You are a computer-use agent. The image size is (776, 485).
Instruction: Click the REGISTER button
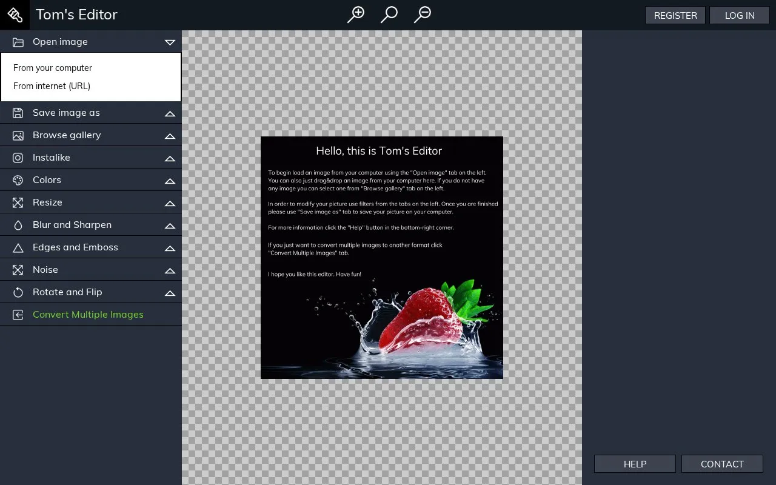pos(675,15)
